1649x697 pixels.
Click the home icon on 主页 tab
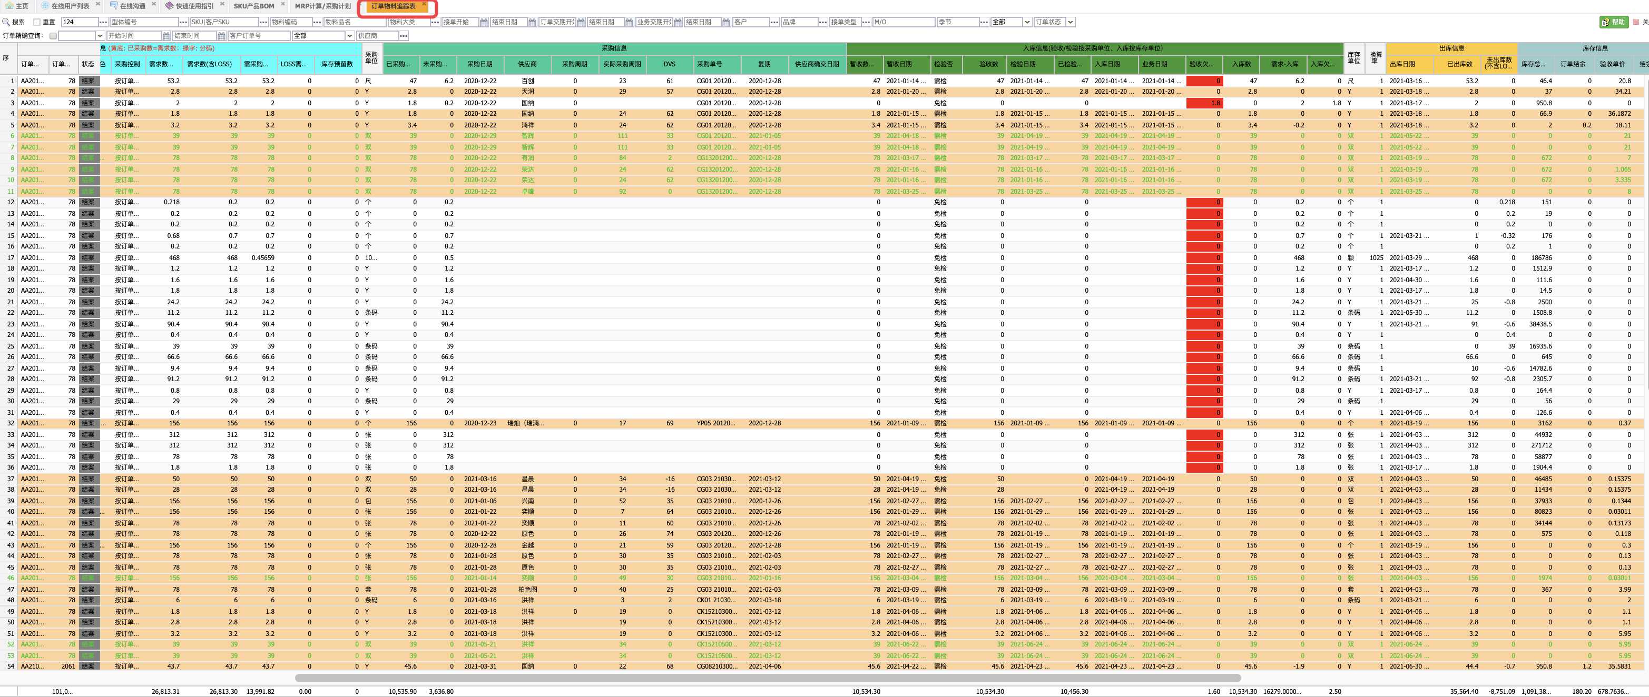(9, 6)
